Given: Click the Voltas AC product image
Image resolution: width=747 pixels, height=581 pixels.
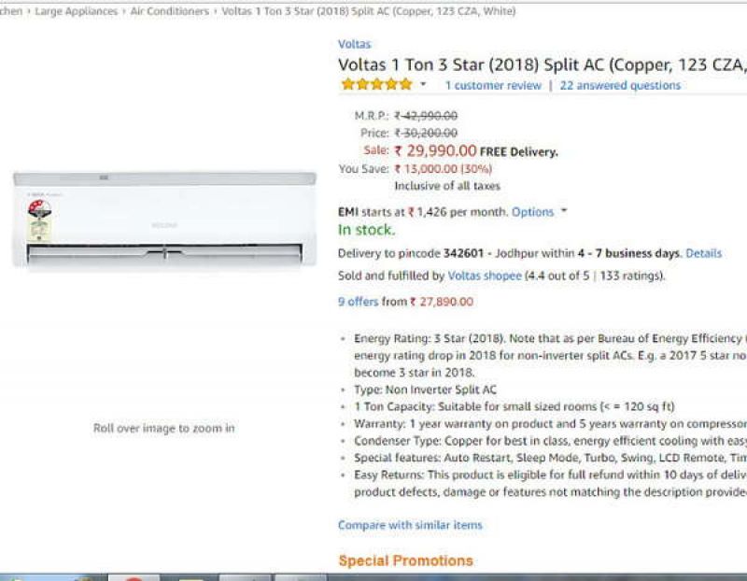Looking at the screenshot, I should point(164,219).
